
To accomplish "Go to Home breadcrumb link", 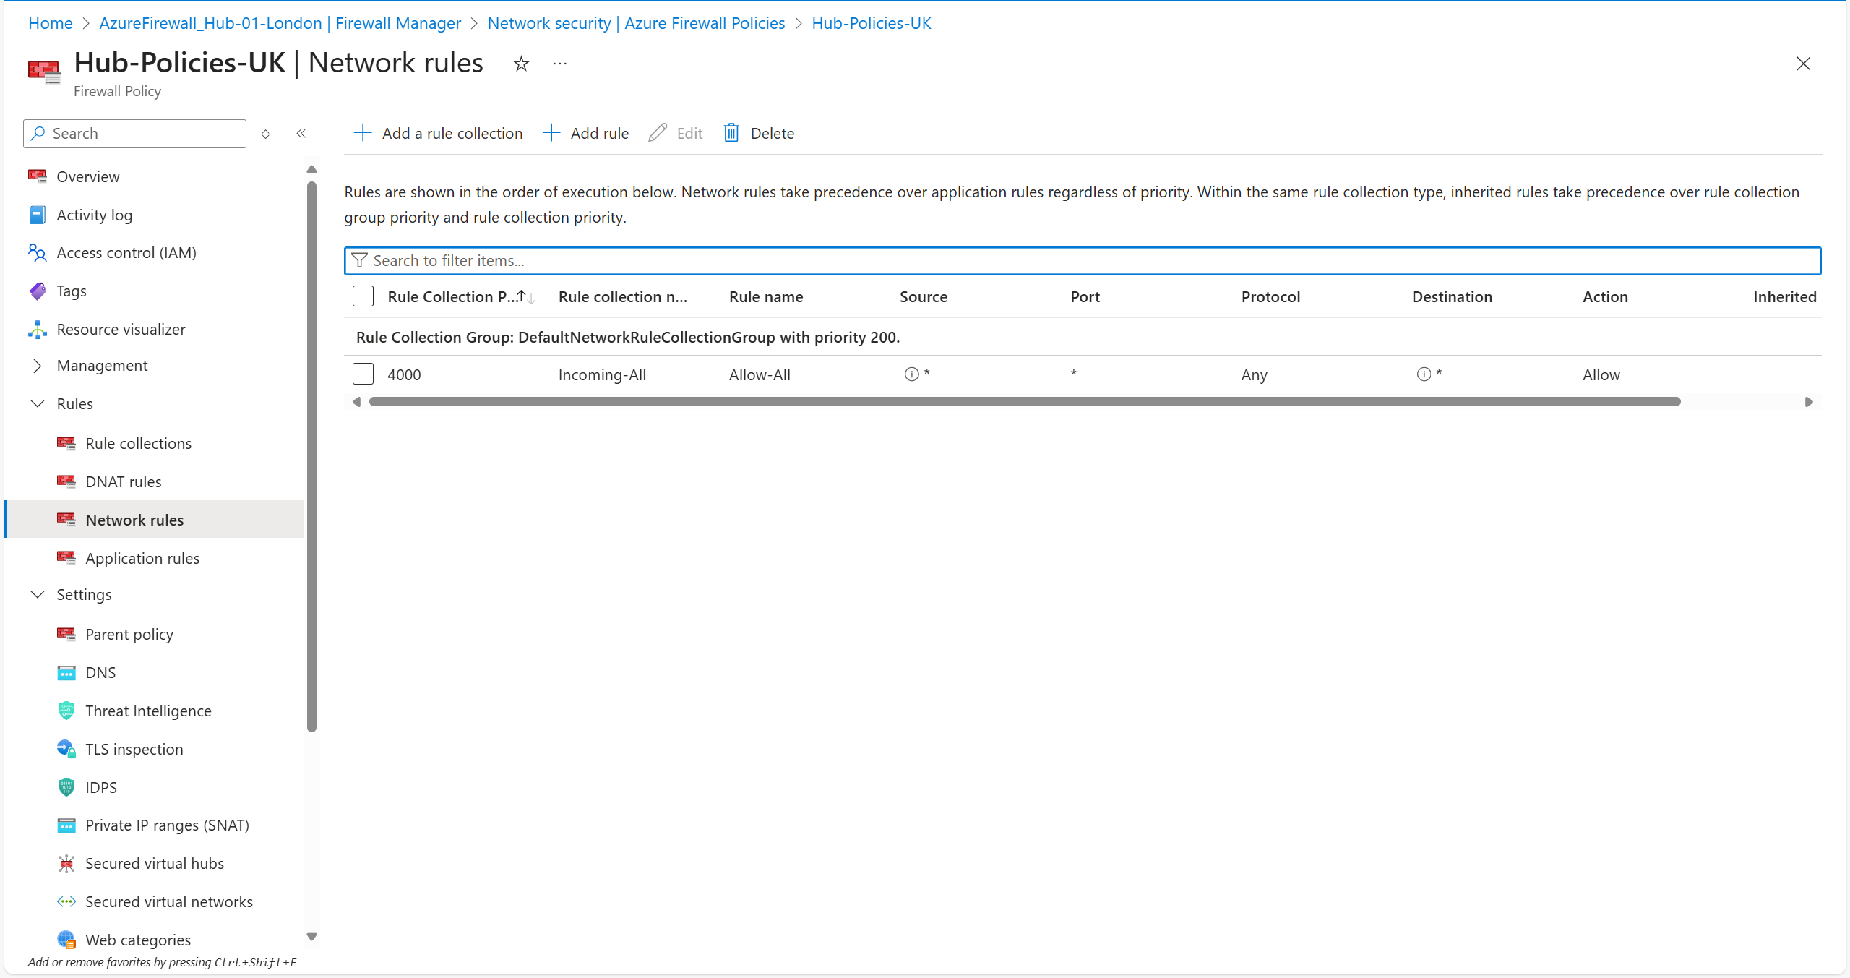I will pos(50,23).
